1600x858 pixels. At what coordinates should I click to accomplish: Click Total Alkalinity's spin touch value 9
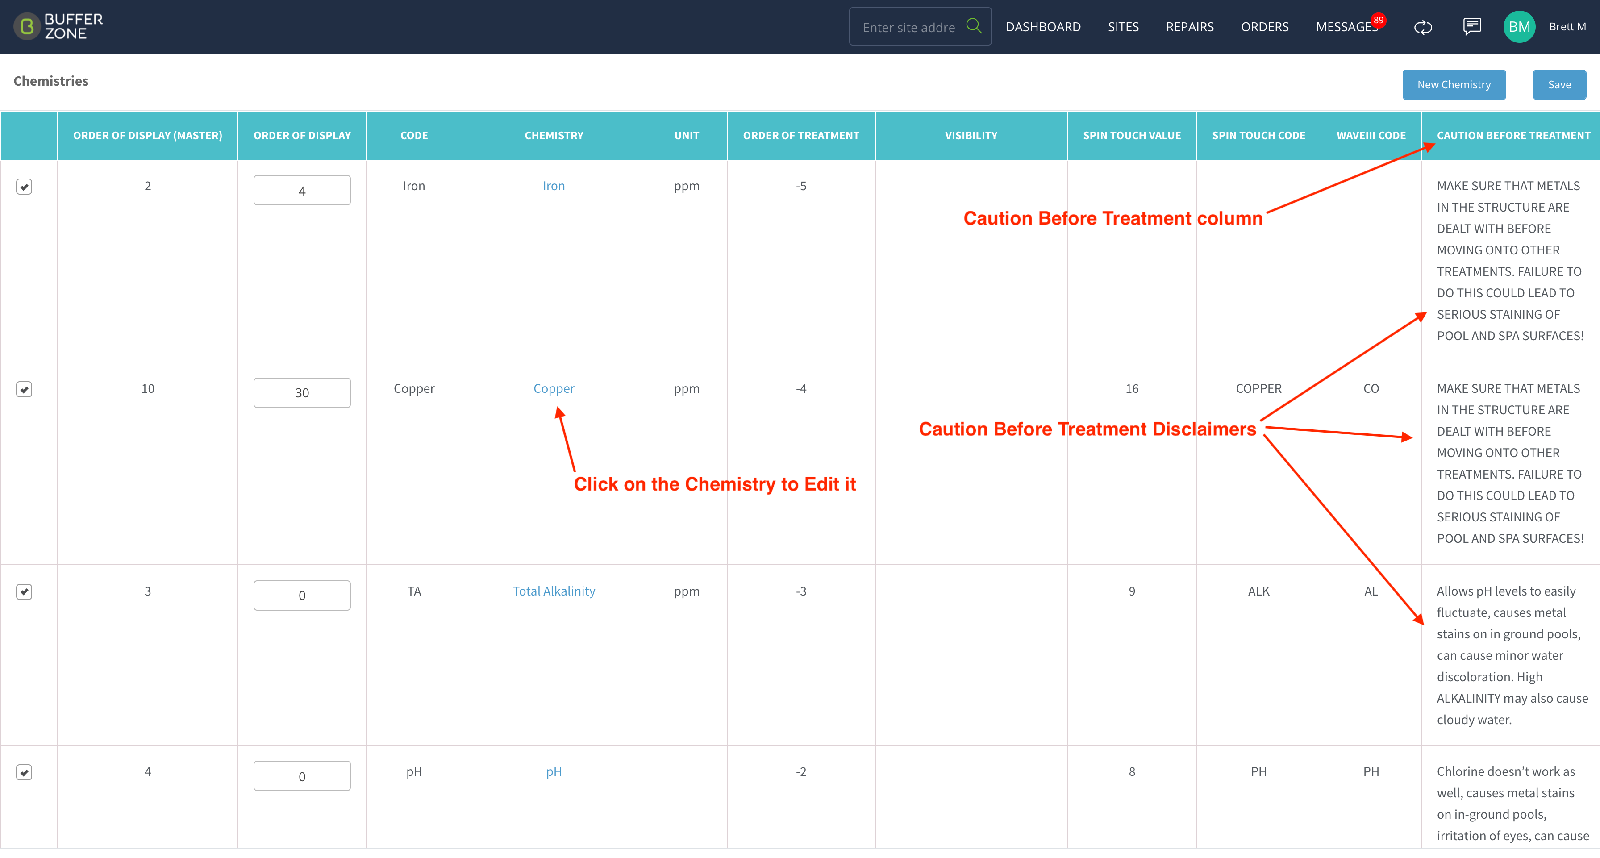(x=1132, y=591)
